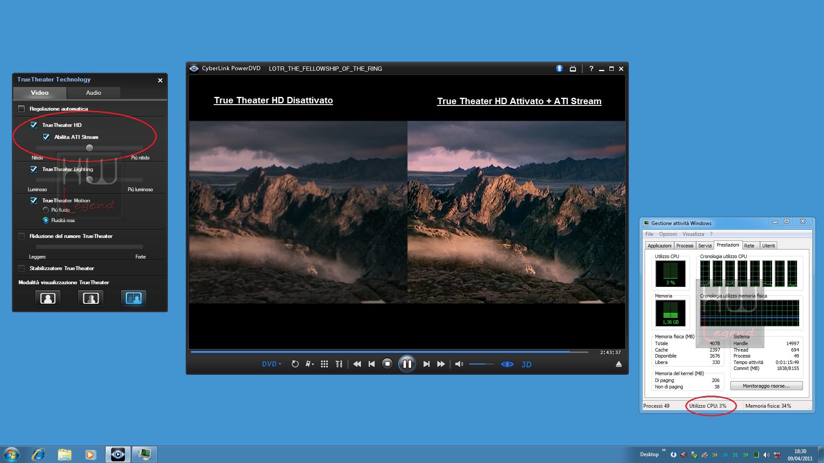This screenshot has height=463, width=824.
Task: Click the repeat playback icon
Action: [295, 364]
